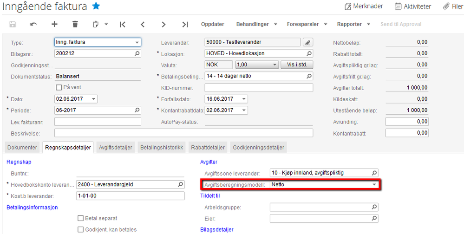Click the pencil icon beside Leverandør

point(308,42)
